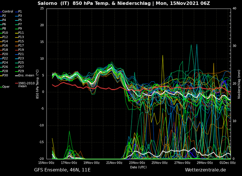Select the P1 legend entry
Image resolution: width=242 pixels, height=176 pixels.
(19, 12)
